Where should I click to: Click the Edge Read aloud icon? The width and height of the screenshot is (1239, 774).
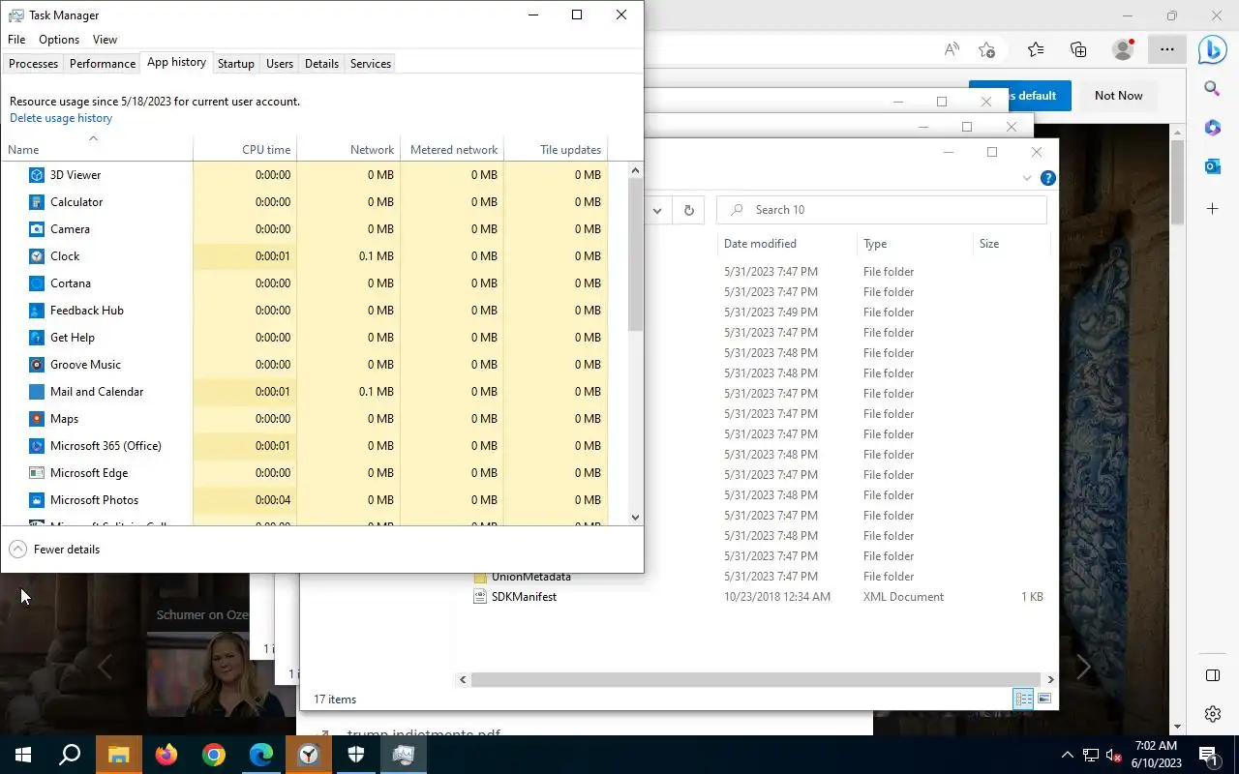coord(952,49)
